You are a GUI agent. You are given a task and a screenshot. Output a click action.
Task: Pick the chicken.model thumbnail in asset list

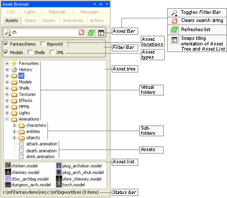coord(8,165)
